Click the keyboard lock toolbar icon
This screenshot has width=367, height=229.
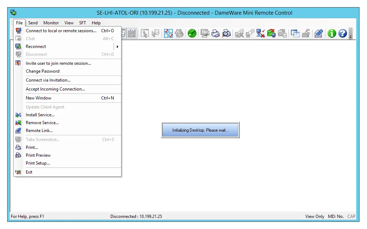click(x=306, y=33)
